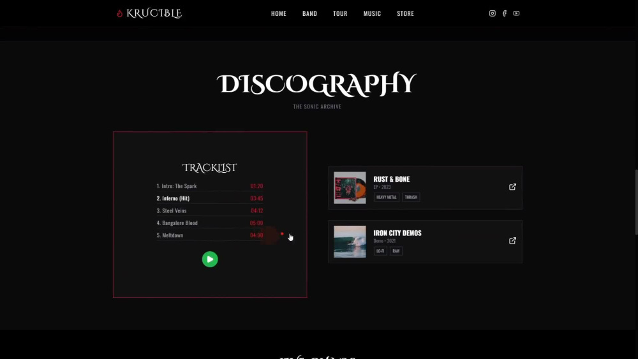The image size is (638, 359).
Task: Click the page vertical scrollbar thumb
Action: 636,202
